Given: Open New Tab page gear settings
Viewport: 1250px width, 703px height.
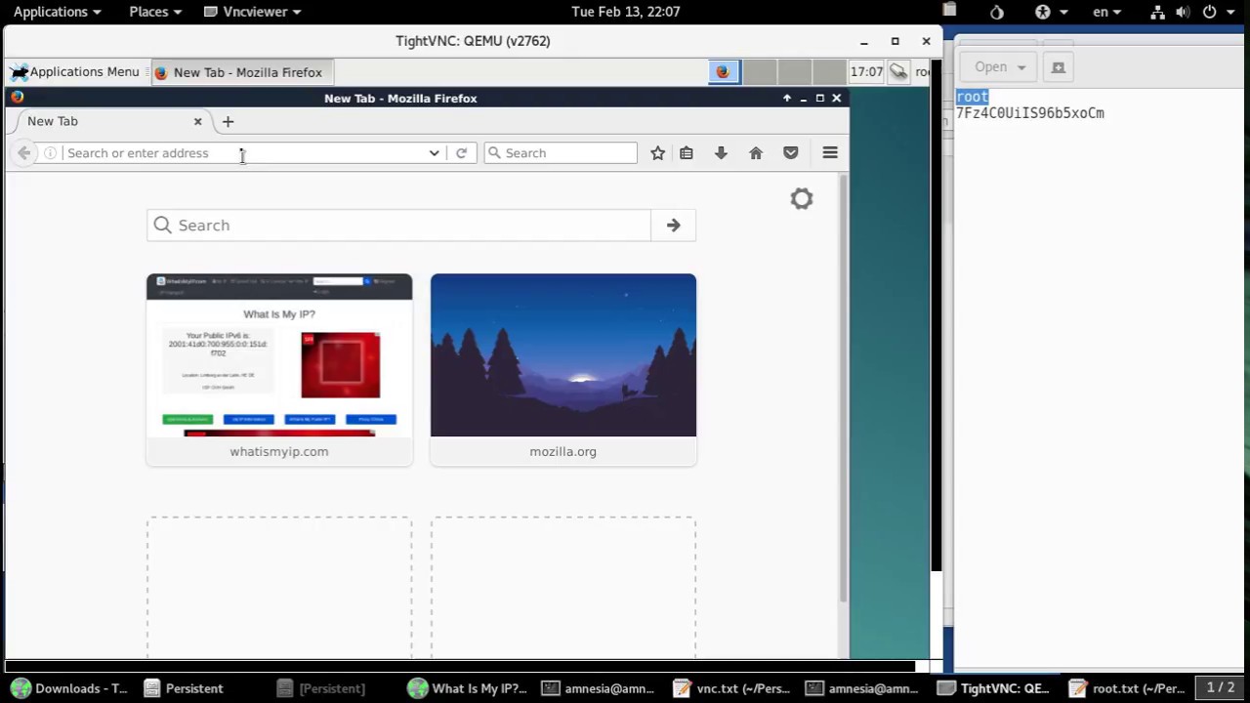Looking at the screenshot, I should (x=802, y=199).
